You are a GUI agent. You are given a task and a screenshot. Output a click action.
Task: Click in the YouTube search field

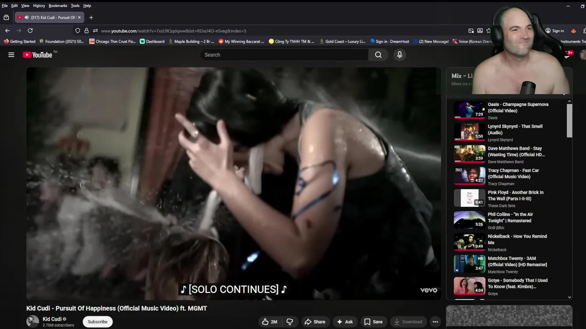tap(284, 55)
